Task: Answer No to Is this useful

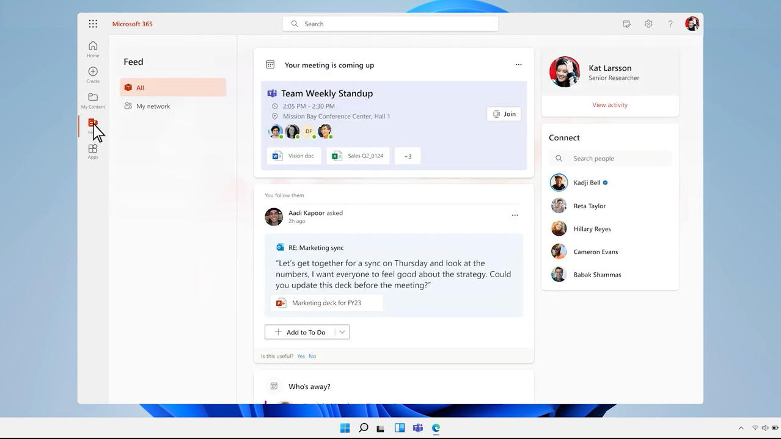Action: [x=312, y=356]
